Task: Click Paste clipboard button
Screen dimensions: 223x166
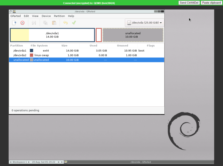Action: pos(211,3)
